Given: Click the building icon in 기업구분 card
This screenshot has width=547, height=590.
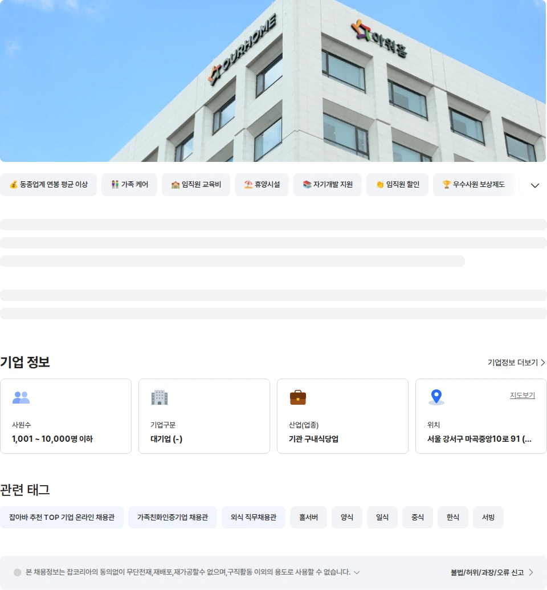Looking at the screenshot, I should (x=160, y=397).
